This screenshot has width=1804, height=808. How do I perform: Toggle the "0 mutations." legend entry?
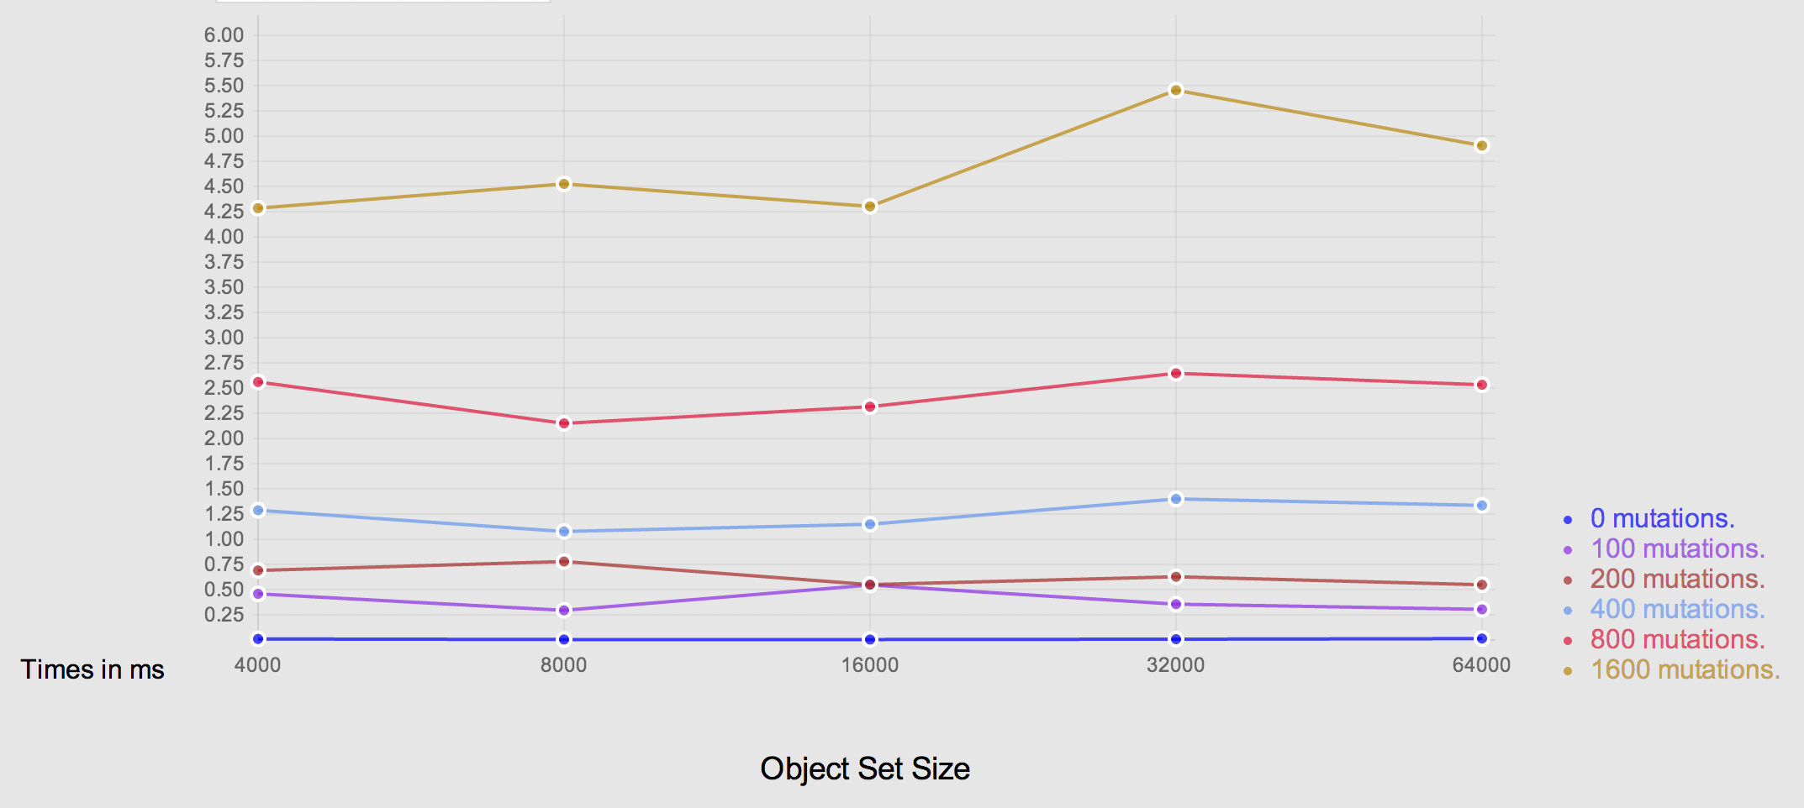coord(1662,519)
